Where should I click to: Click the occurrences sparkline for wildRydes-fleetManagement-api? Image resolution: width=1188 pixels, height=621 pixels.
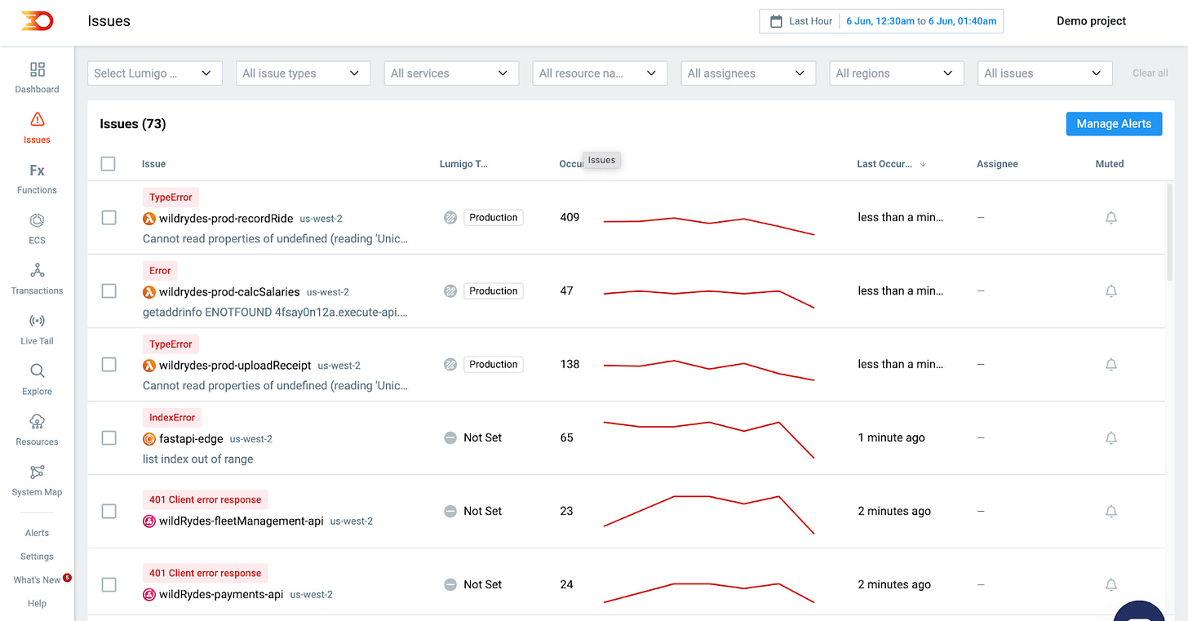(x=708, y=514)
